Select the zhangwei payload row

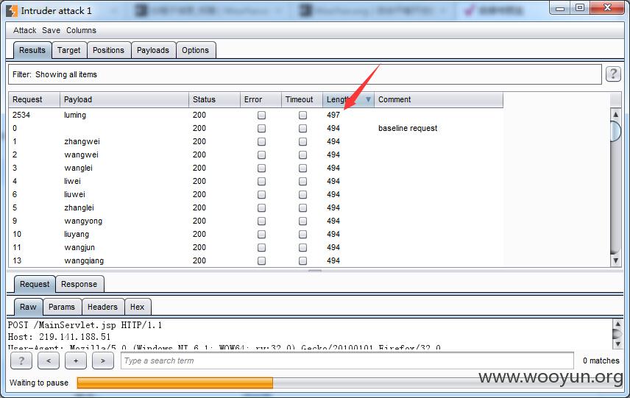pyautogui.click(x=255, y=141)
